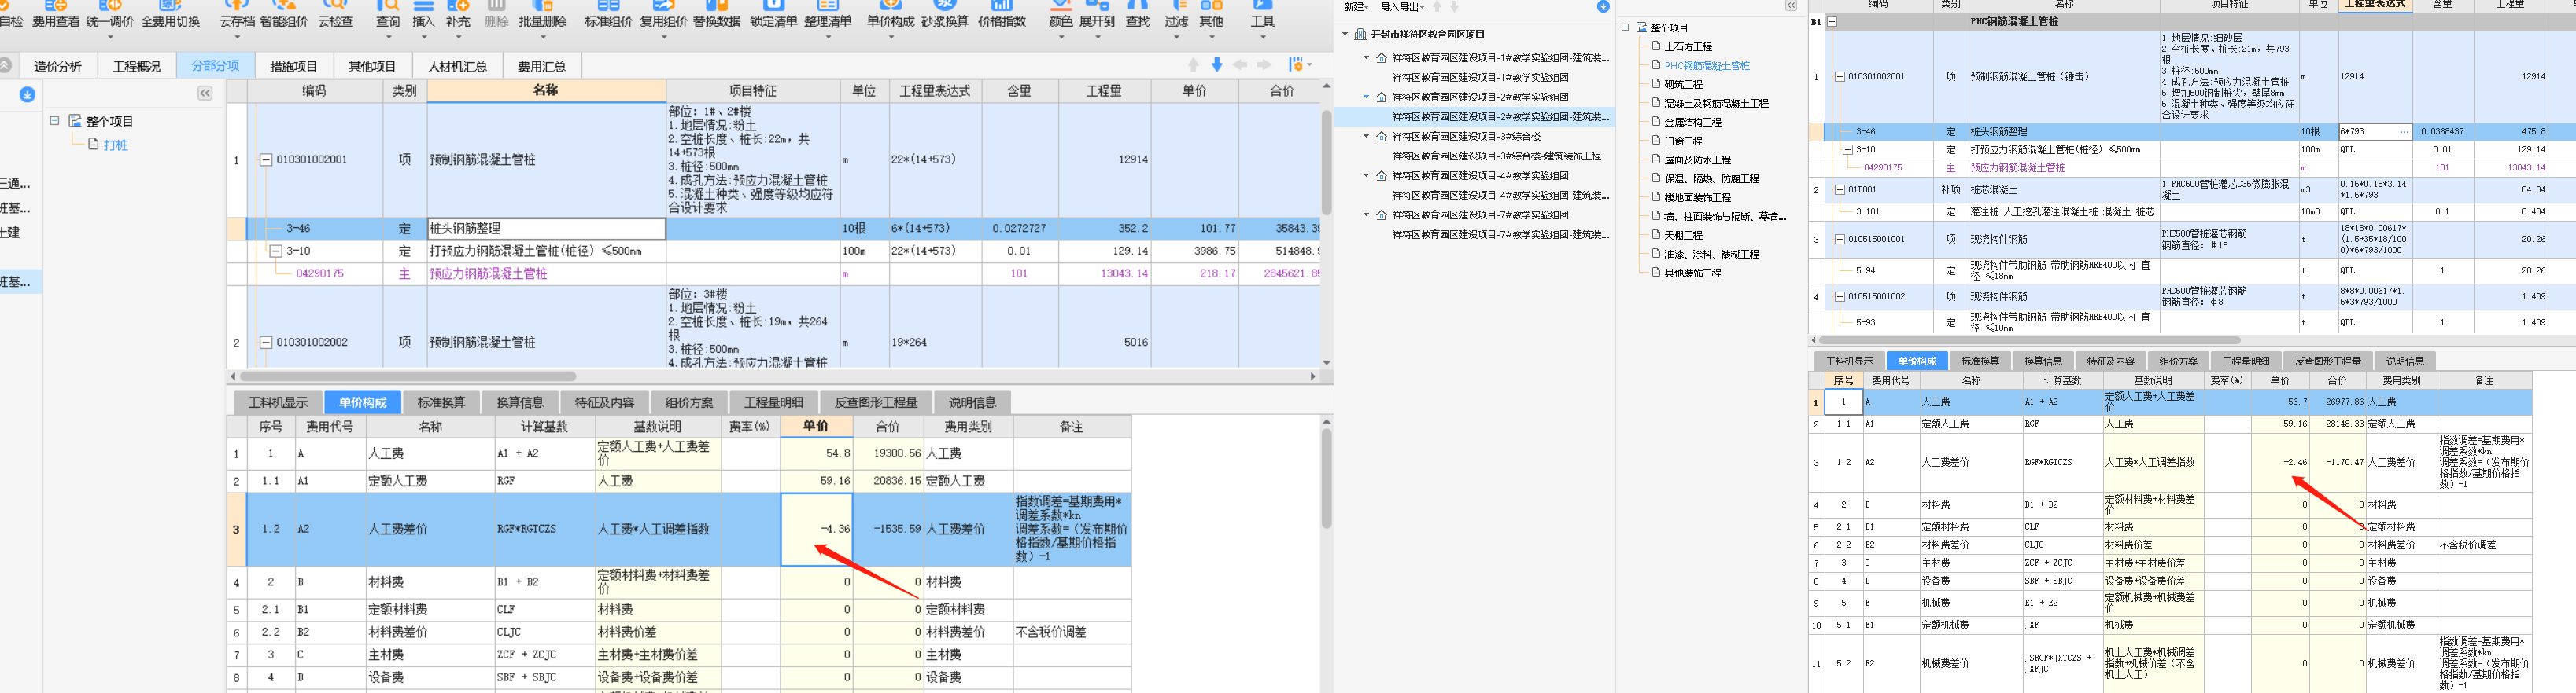Select 土石方工程 in the right window tree
Screen dimensions: 2576x693
point(1688,47)
